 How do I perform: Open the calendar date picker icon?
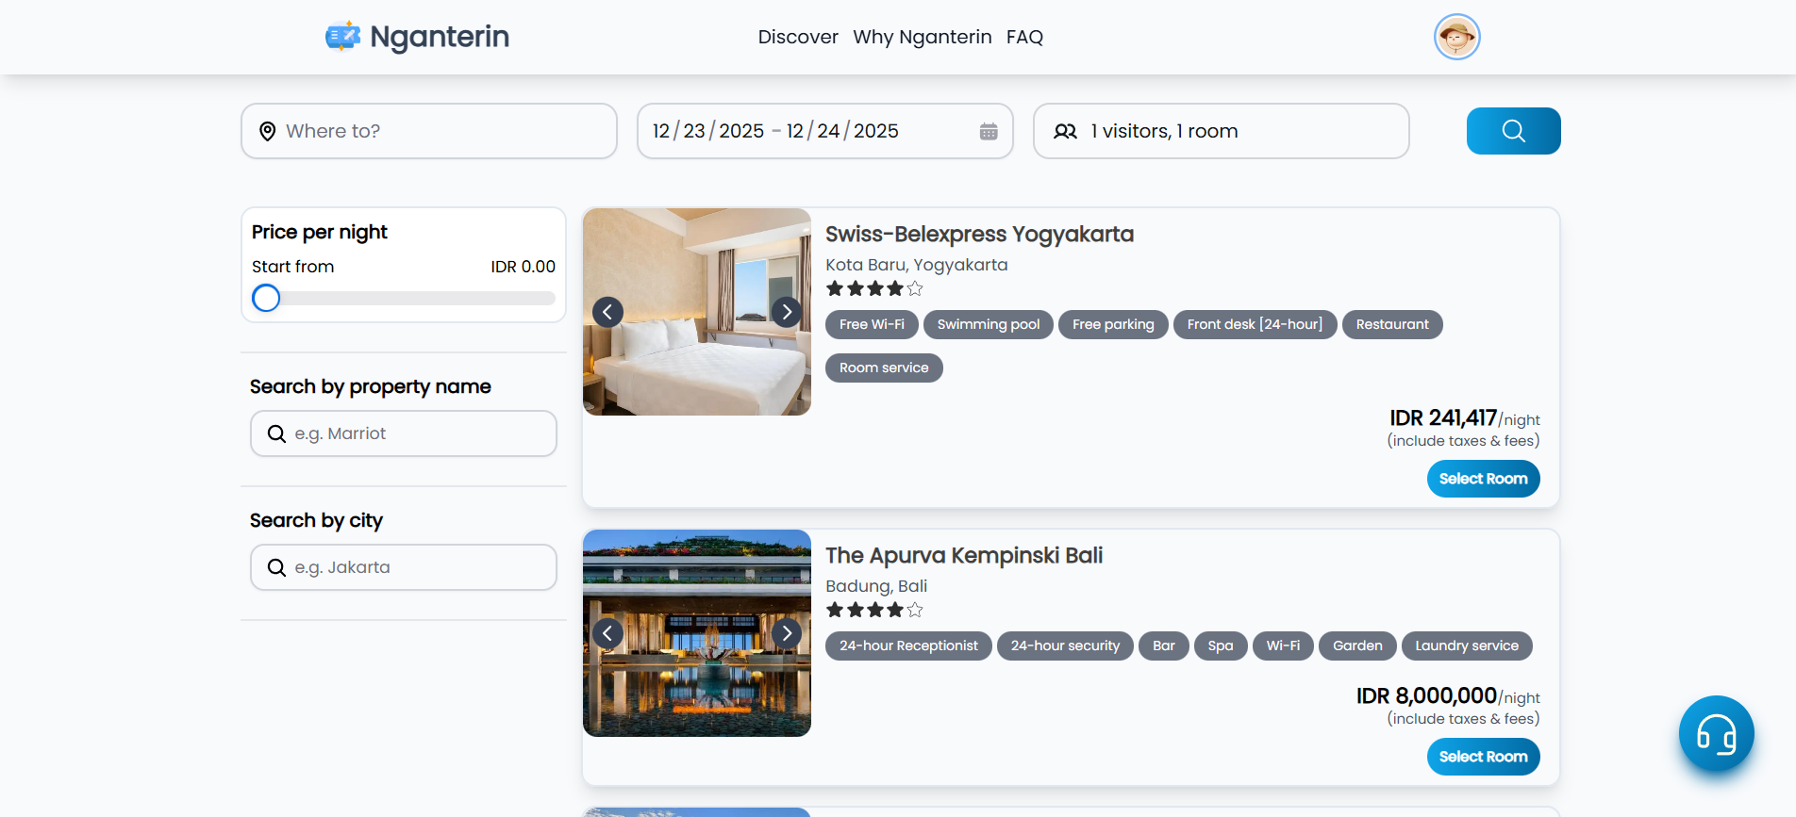click(x=988, y=132)
